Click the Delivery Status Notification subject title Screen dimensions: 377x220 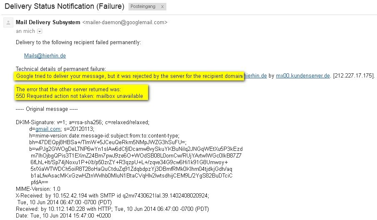tap(65, 6)
